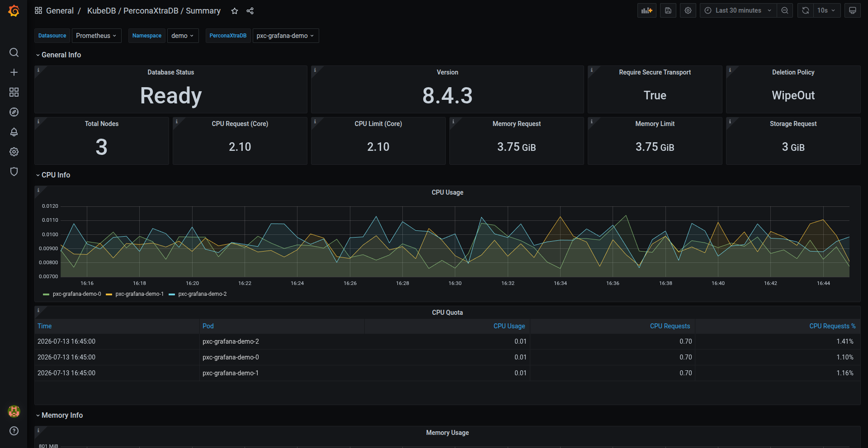868x448 pixels.
Task: Show info icon on CPU Usage panel
Action: tap(38, 190)
